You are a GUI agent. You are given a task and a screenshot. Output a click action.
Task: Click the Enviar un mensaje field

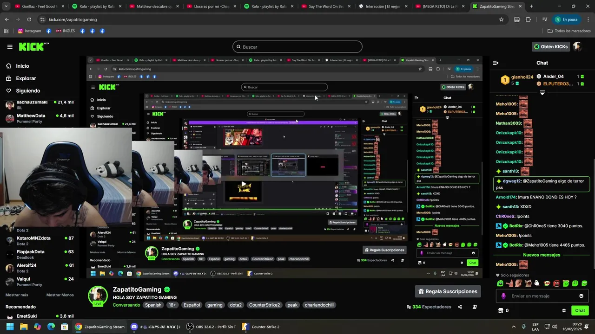point(542,296)
